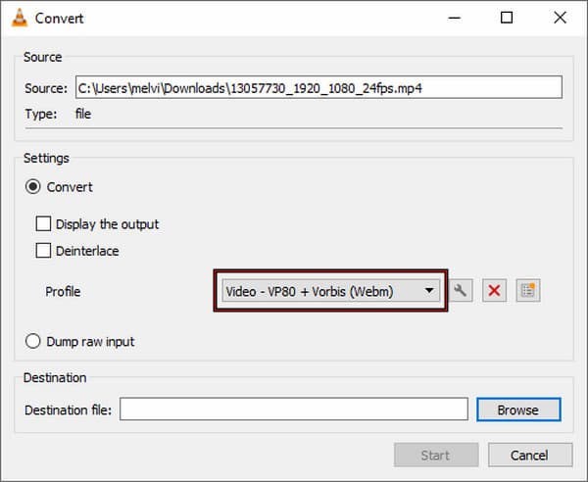Create a new profile icon
Image resolution: width=588 pixels, height=482 pixels.
528,291
